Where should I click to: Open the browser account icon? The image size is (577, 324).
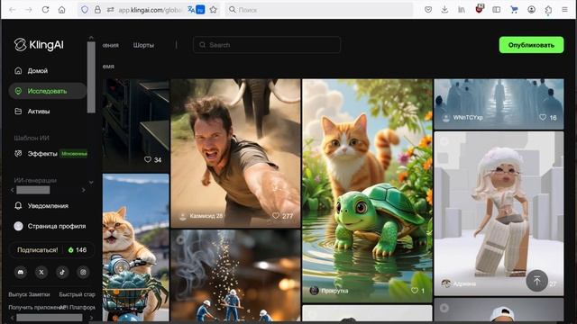(x=531, y=10)
